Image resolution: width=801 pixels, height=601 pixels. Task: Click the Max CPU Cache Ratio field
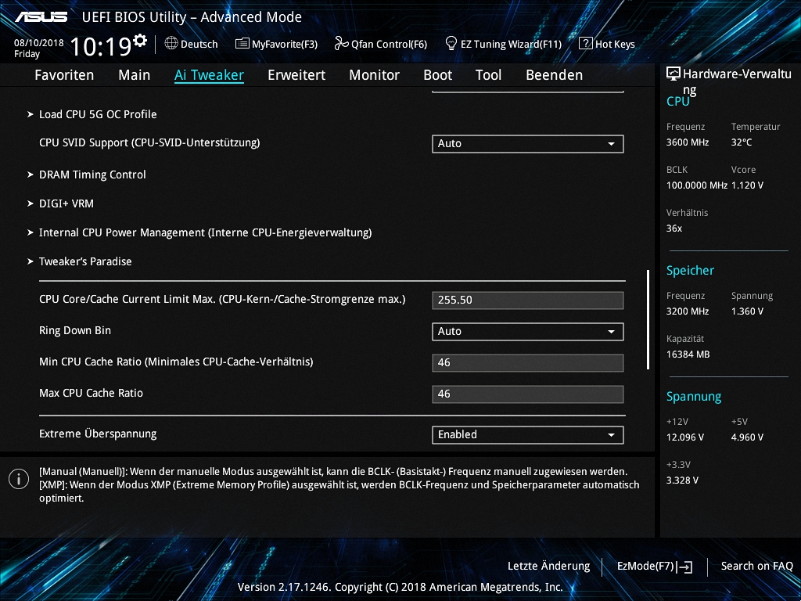tap(528, 394)
